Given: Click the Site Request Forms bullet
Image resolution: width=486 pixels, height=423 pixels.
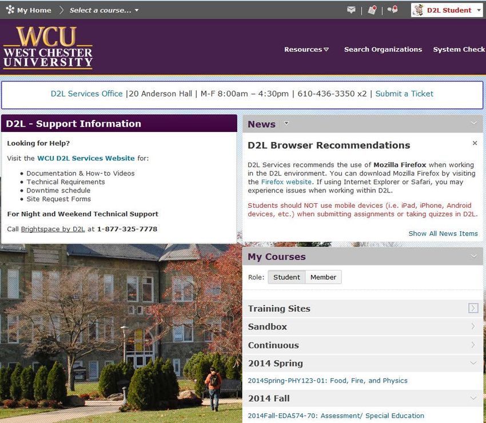Looking at the screenshot, I should tap(58, 199).
